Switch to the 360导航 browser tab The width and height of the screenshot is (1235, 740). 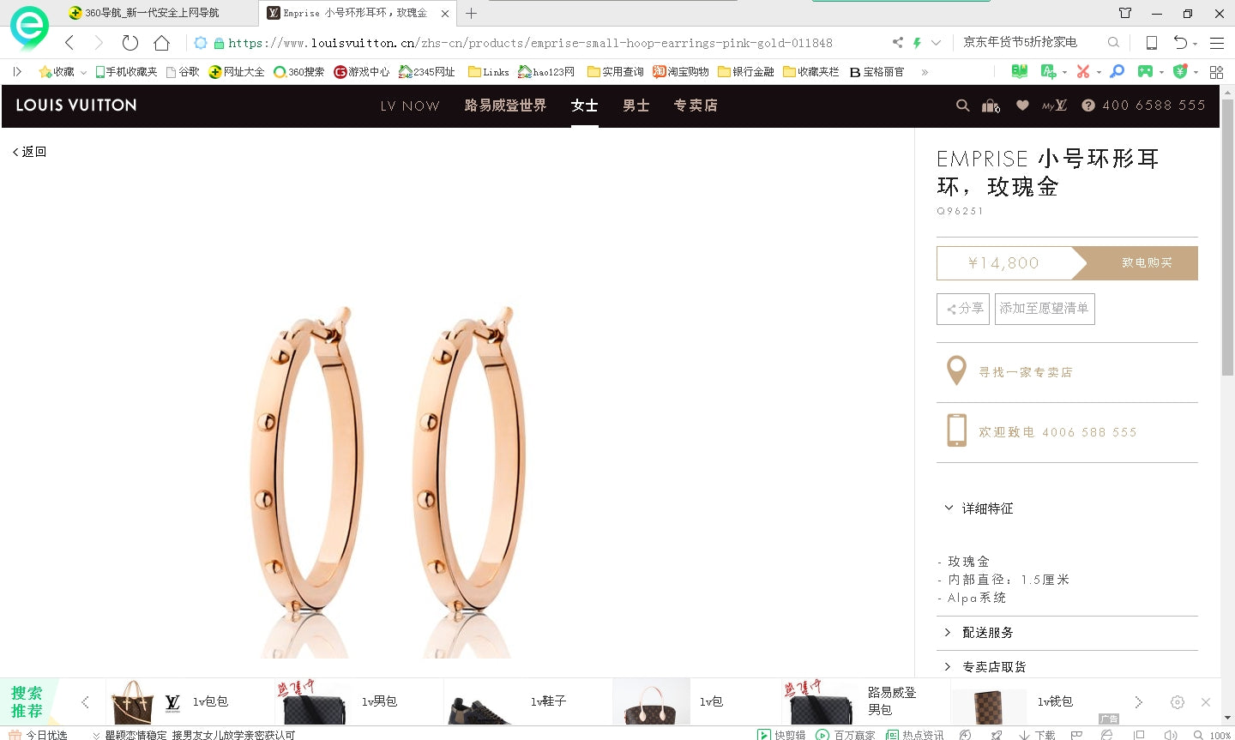coord(152,13)
